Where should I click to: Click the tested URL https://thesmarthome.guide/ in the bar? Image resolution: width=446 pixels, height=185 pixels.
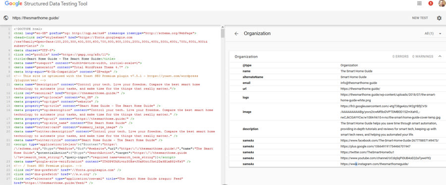[x=36, y=18]
